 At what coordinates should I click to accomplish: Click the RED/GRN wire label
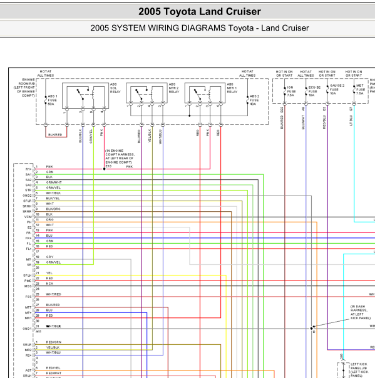click(53, 342)
